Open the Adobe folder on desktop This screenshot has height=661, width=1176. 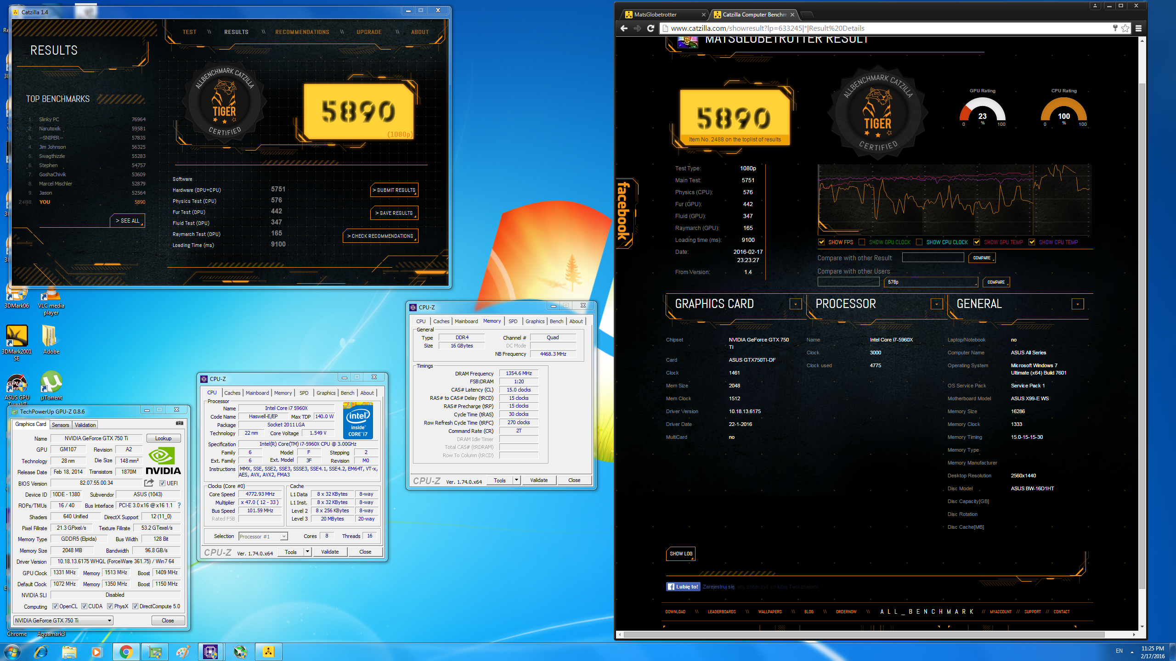(51, 340)
